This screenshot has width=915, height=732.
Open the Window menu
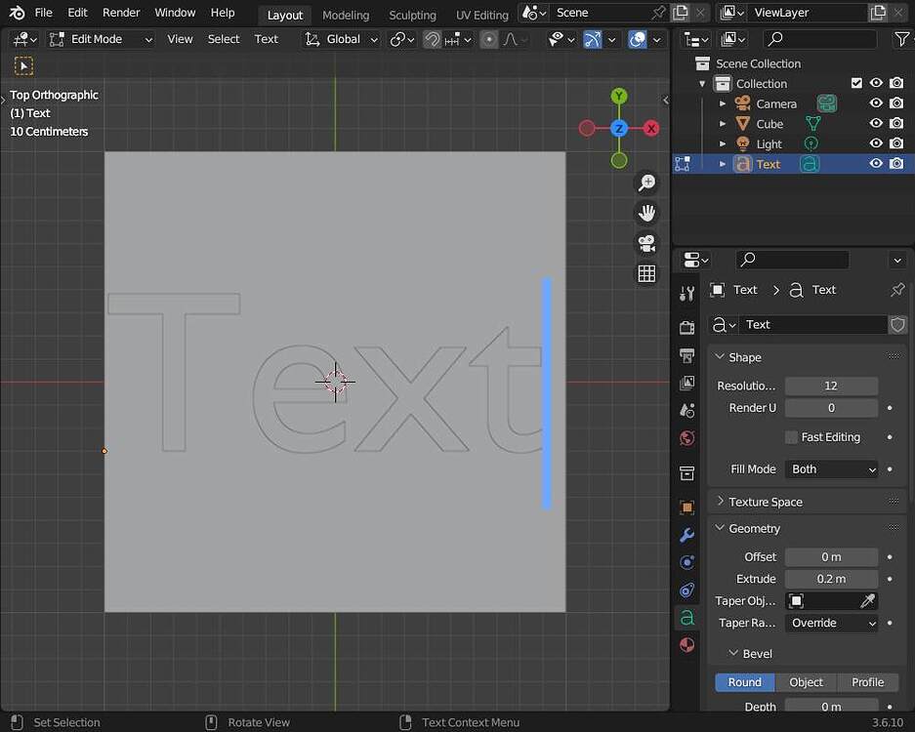(175, 13)
